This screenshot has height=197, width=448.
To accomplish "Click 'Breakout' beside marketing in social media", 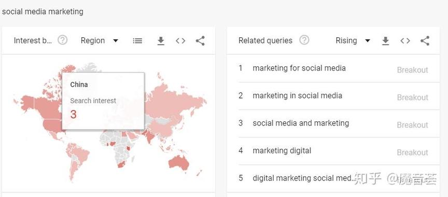I will (x=412, y=97).
